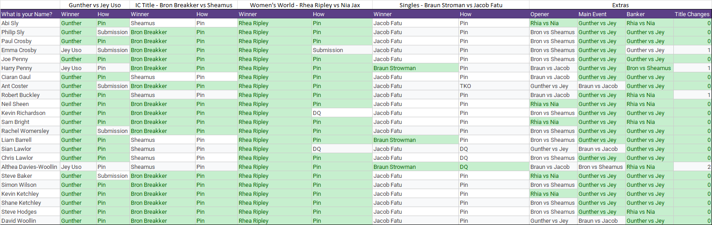
Task: Click the 'Extras' group header cell
Action: pos(620,5)
